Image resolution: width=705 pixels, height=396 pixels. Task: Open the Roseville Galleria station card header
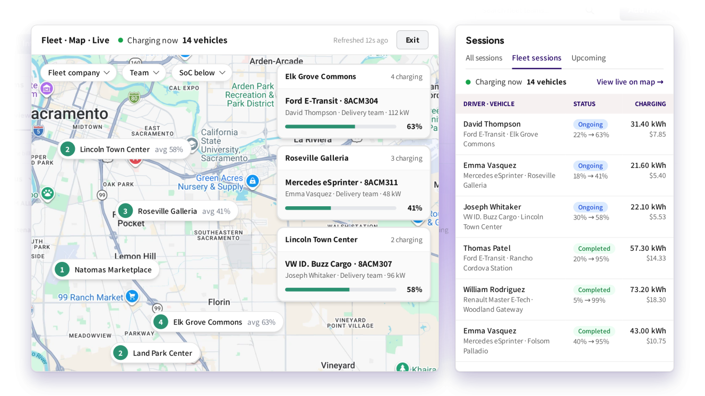tap(354, 159)
